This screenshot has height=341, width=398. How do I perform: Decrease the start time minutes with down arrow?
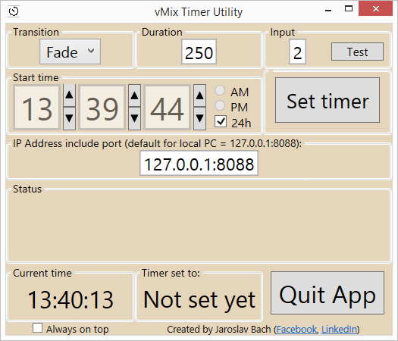point(134,118)
